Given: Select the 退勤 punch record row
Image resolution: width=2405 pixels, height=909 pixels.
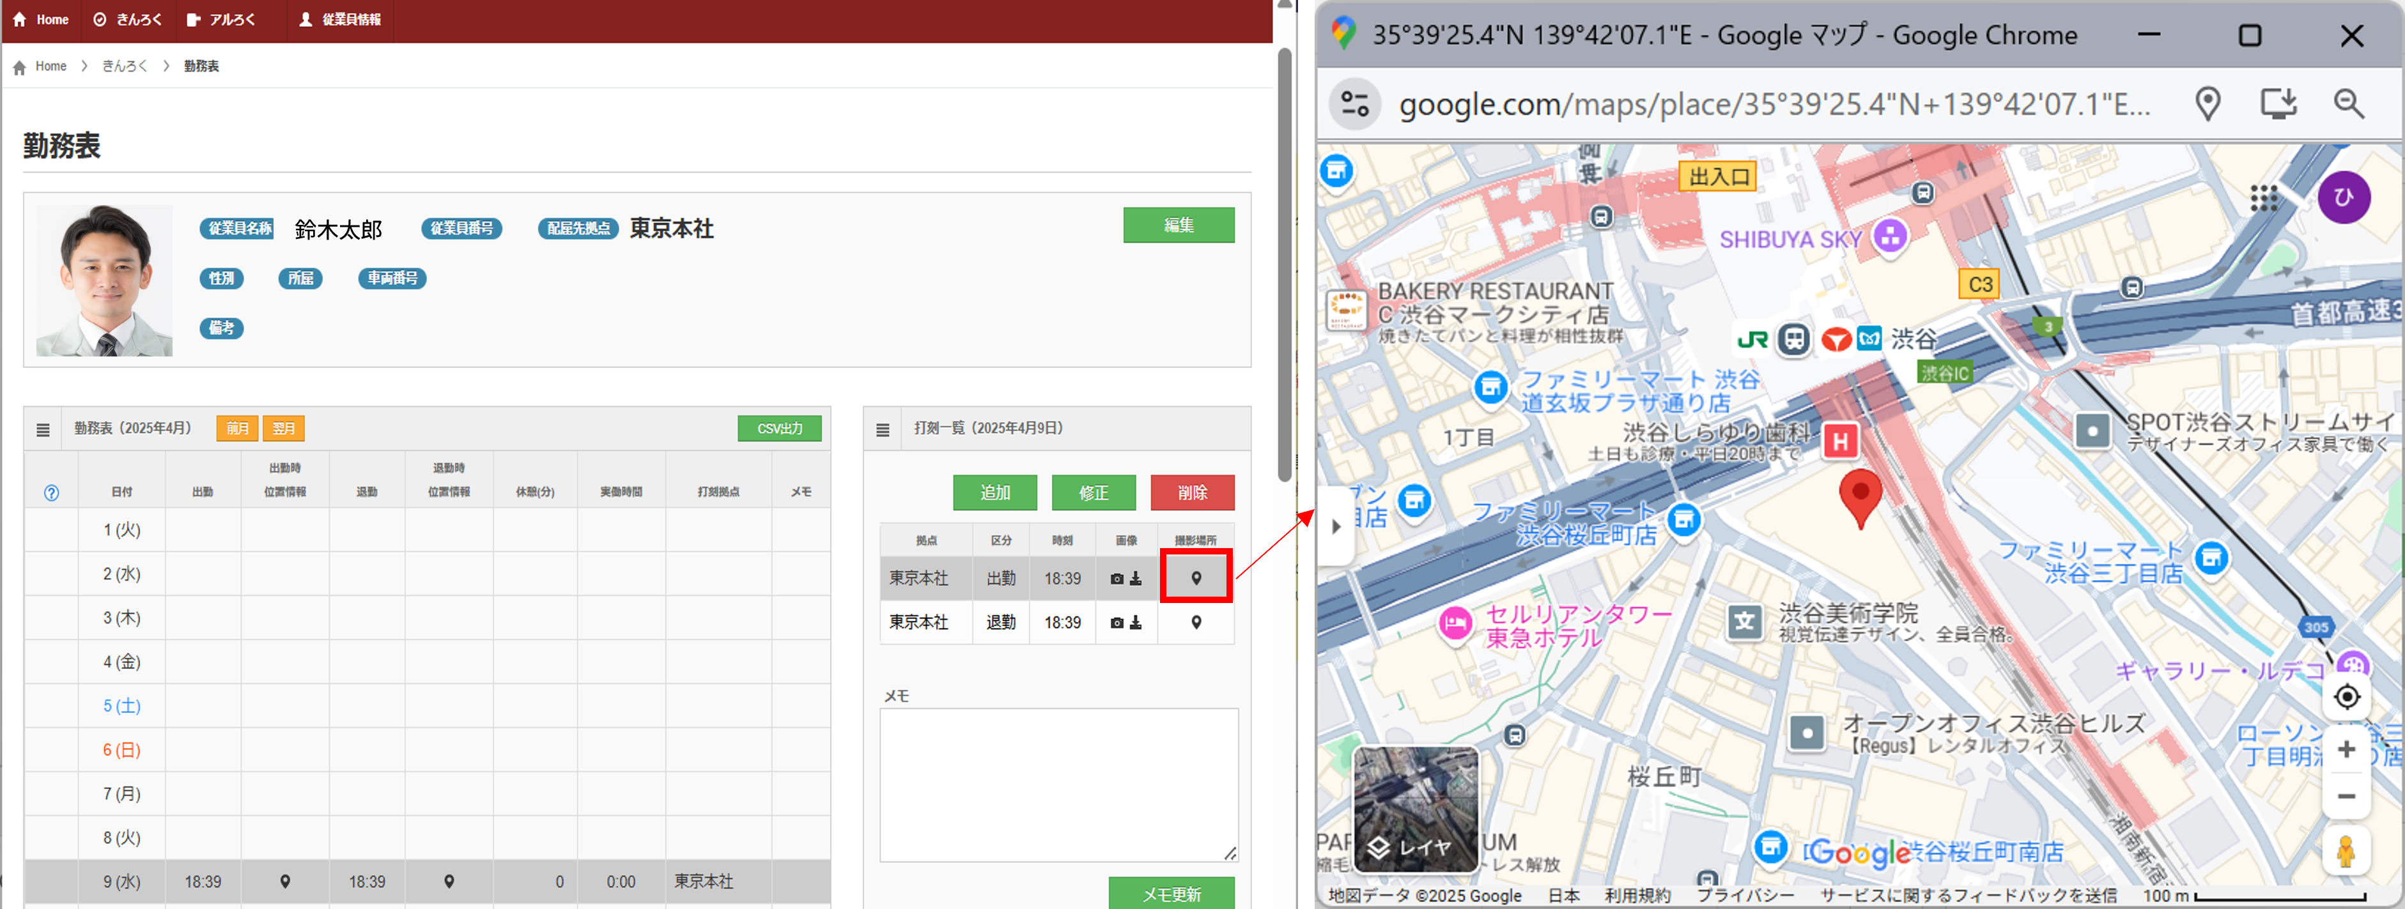Looking at the screenshot, I should click(x=1057, y=622).
